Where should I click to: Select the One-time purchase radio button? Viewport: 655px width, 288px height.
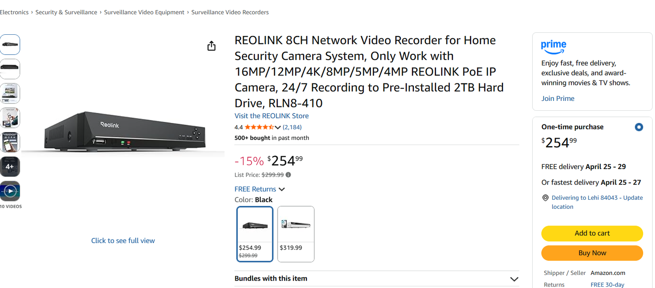639,127
